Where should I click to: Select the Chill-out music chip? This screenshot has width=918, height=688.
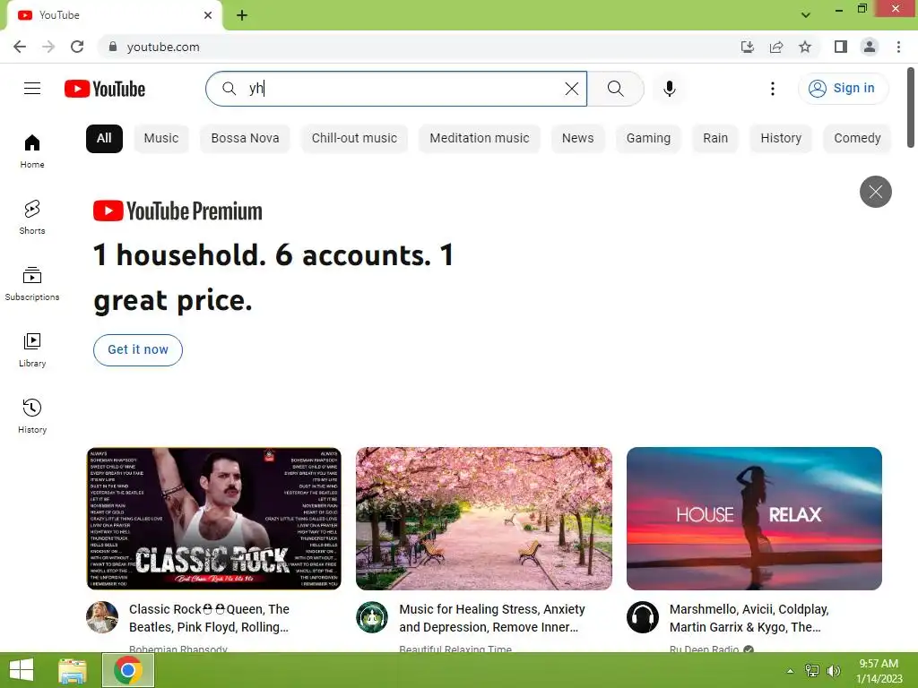[x=354, y=138]
